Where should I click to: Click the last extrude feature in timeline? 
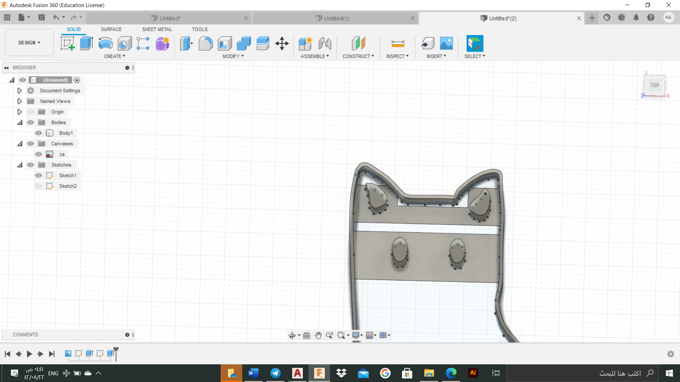(x=110, y=353)
